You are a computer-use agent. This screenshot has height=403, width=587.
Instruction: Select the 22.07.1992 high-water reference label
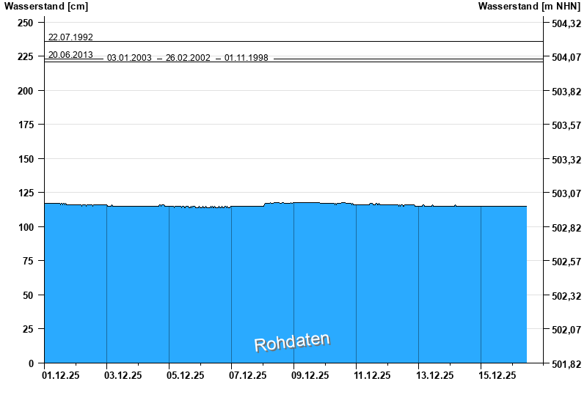click(70, 37)
